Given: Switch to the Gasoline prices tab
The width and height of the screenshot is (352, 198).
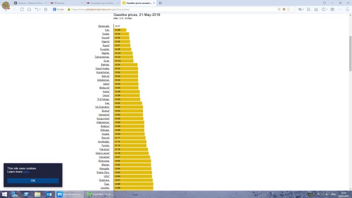Looking at the screenshot, I should click(x=138, y=3).
